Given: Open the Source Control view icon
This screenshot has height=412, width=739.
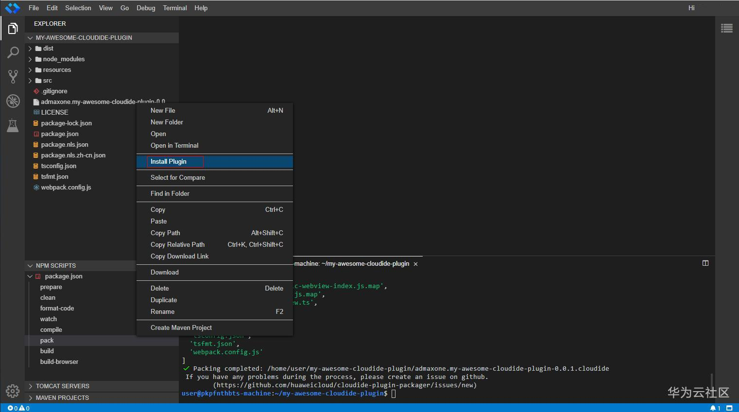Looking at the screenshot, I should [13, 76].
